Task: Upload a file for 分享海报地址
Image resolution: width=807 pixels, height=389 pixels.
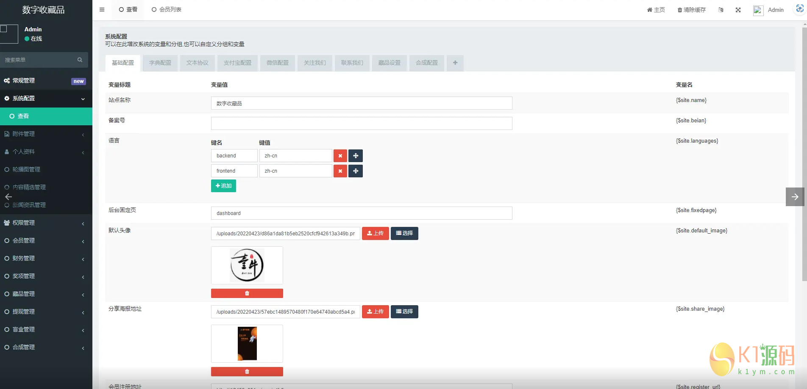Action: point(376,312)
